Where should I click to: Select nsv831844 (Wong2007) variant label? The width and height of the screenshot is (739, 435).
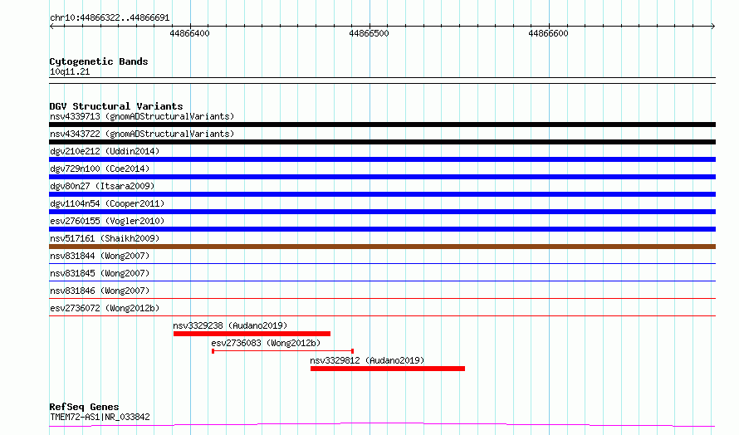[x=100, y=256]
